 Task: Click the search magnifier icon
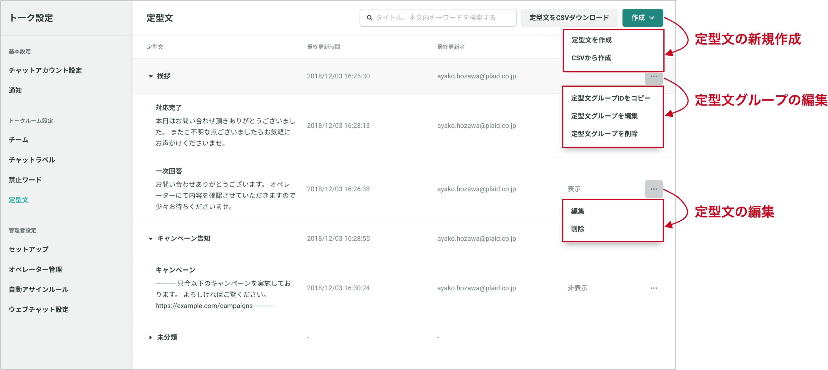point(369,18)
